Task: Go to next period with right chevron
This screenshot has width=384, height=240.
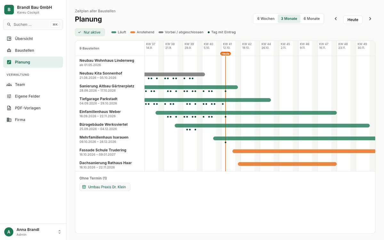Action: coord(370,19)
